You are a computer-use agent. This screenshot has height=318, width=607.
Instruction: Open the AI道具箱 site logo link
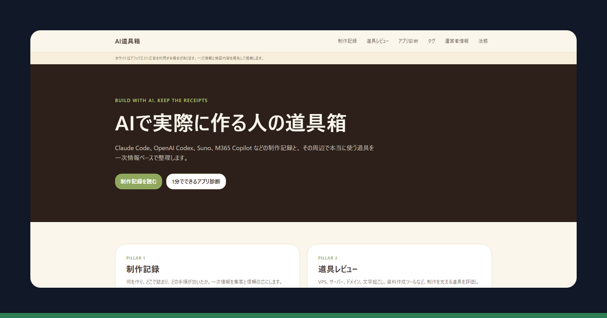click(127, 41)
